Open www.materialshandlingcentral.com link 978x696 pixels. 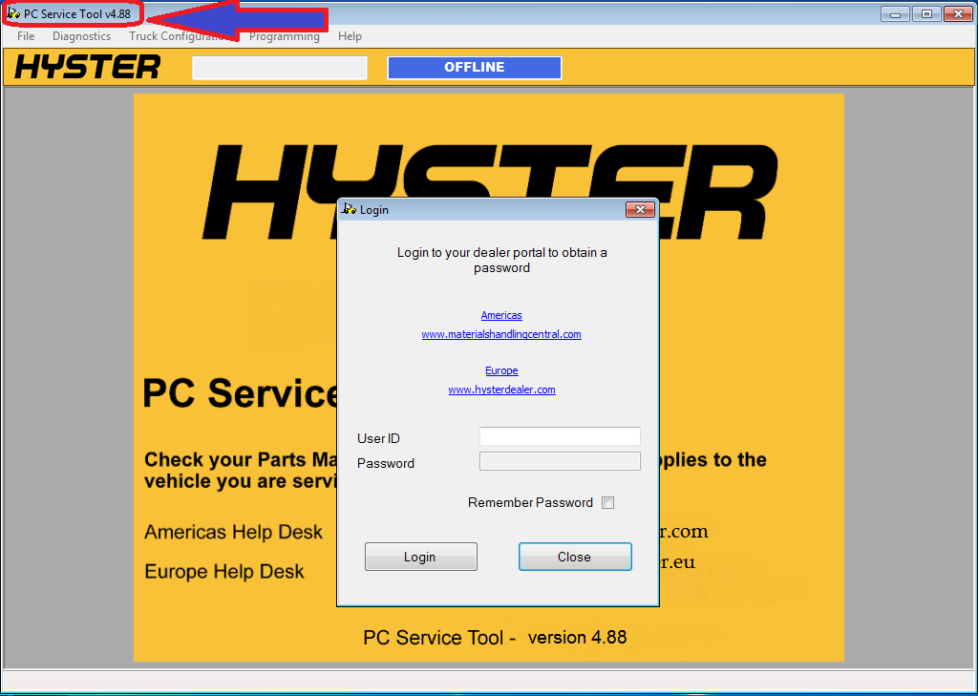click(501, 334)
